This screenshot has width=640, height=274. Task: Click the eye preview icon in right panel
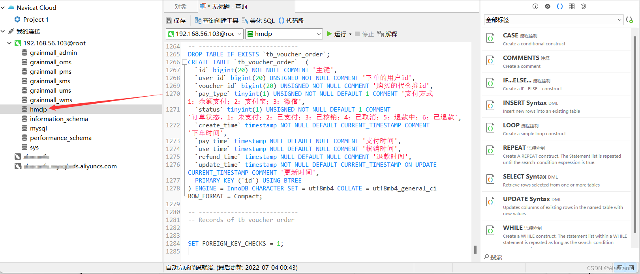547,6
